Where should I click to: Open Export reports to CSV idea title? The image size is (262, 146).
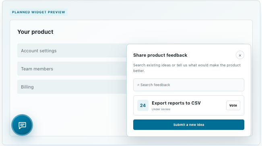pos(176,103)
